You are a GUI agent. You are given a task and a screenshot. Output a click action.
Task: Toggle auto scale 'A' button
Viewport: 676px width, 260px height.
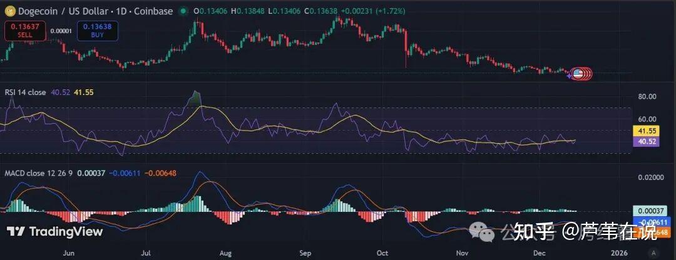653,252
